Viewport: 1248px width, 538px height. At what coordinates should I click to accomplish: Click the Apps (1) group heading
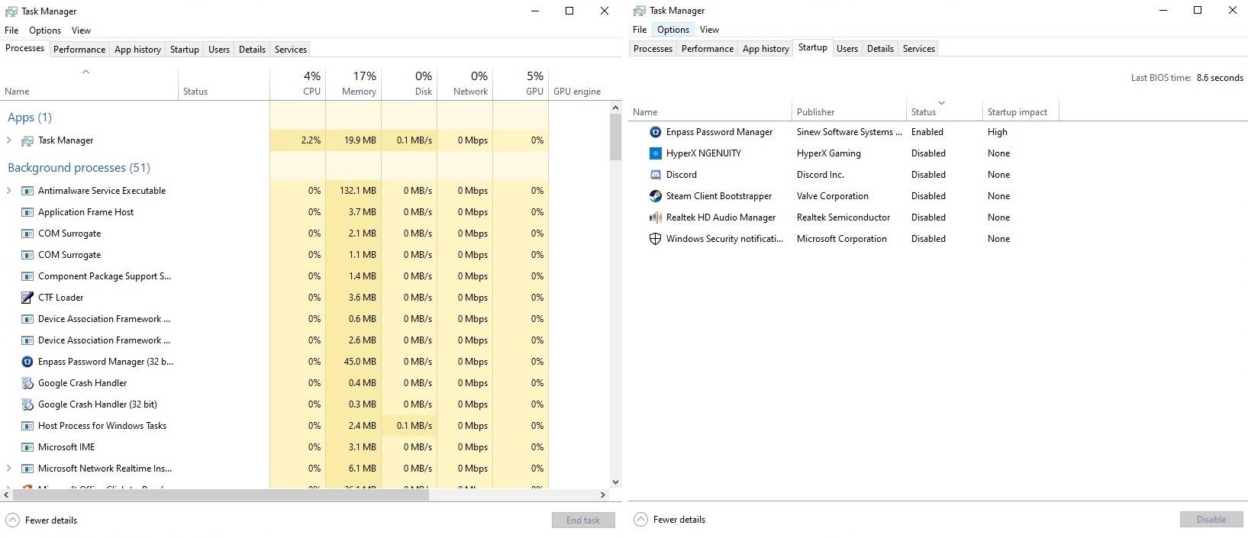click(30, 118)
